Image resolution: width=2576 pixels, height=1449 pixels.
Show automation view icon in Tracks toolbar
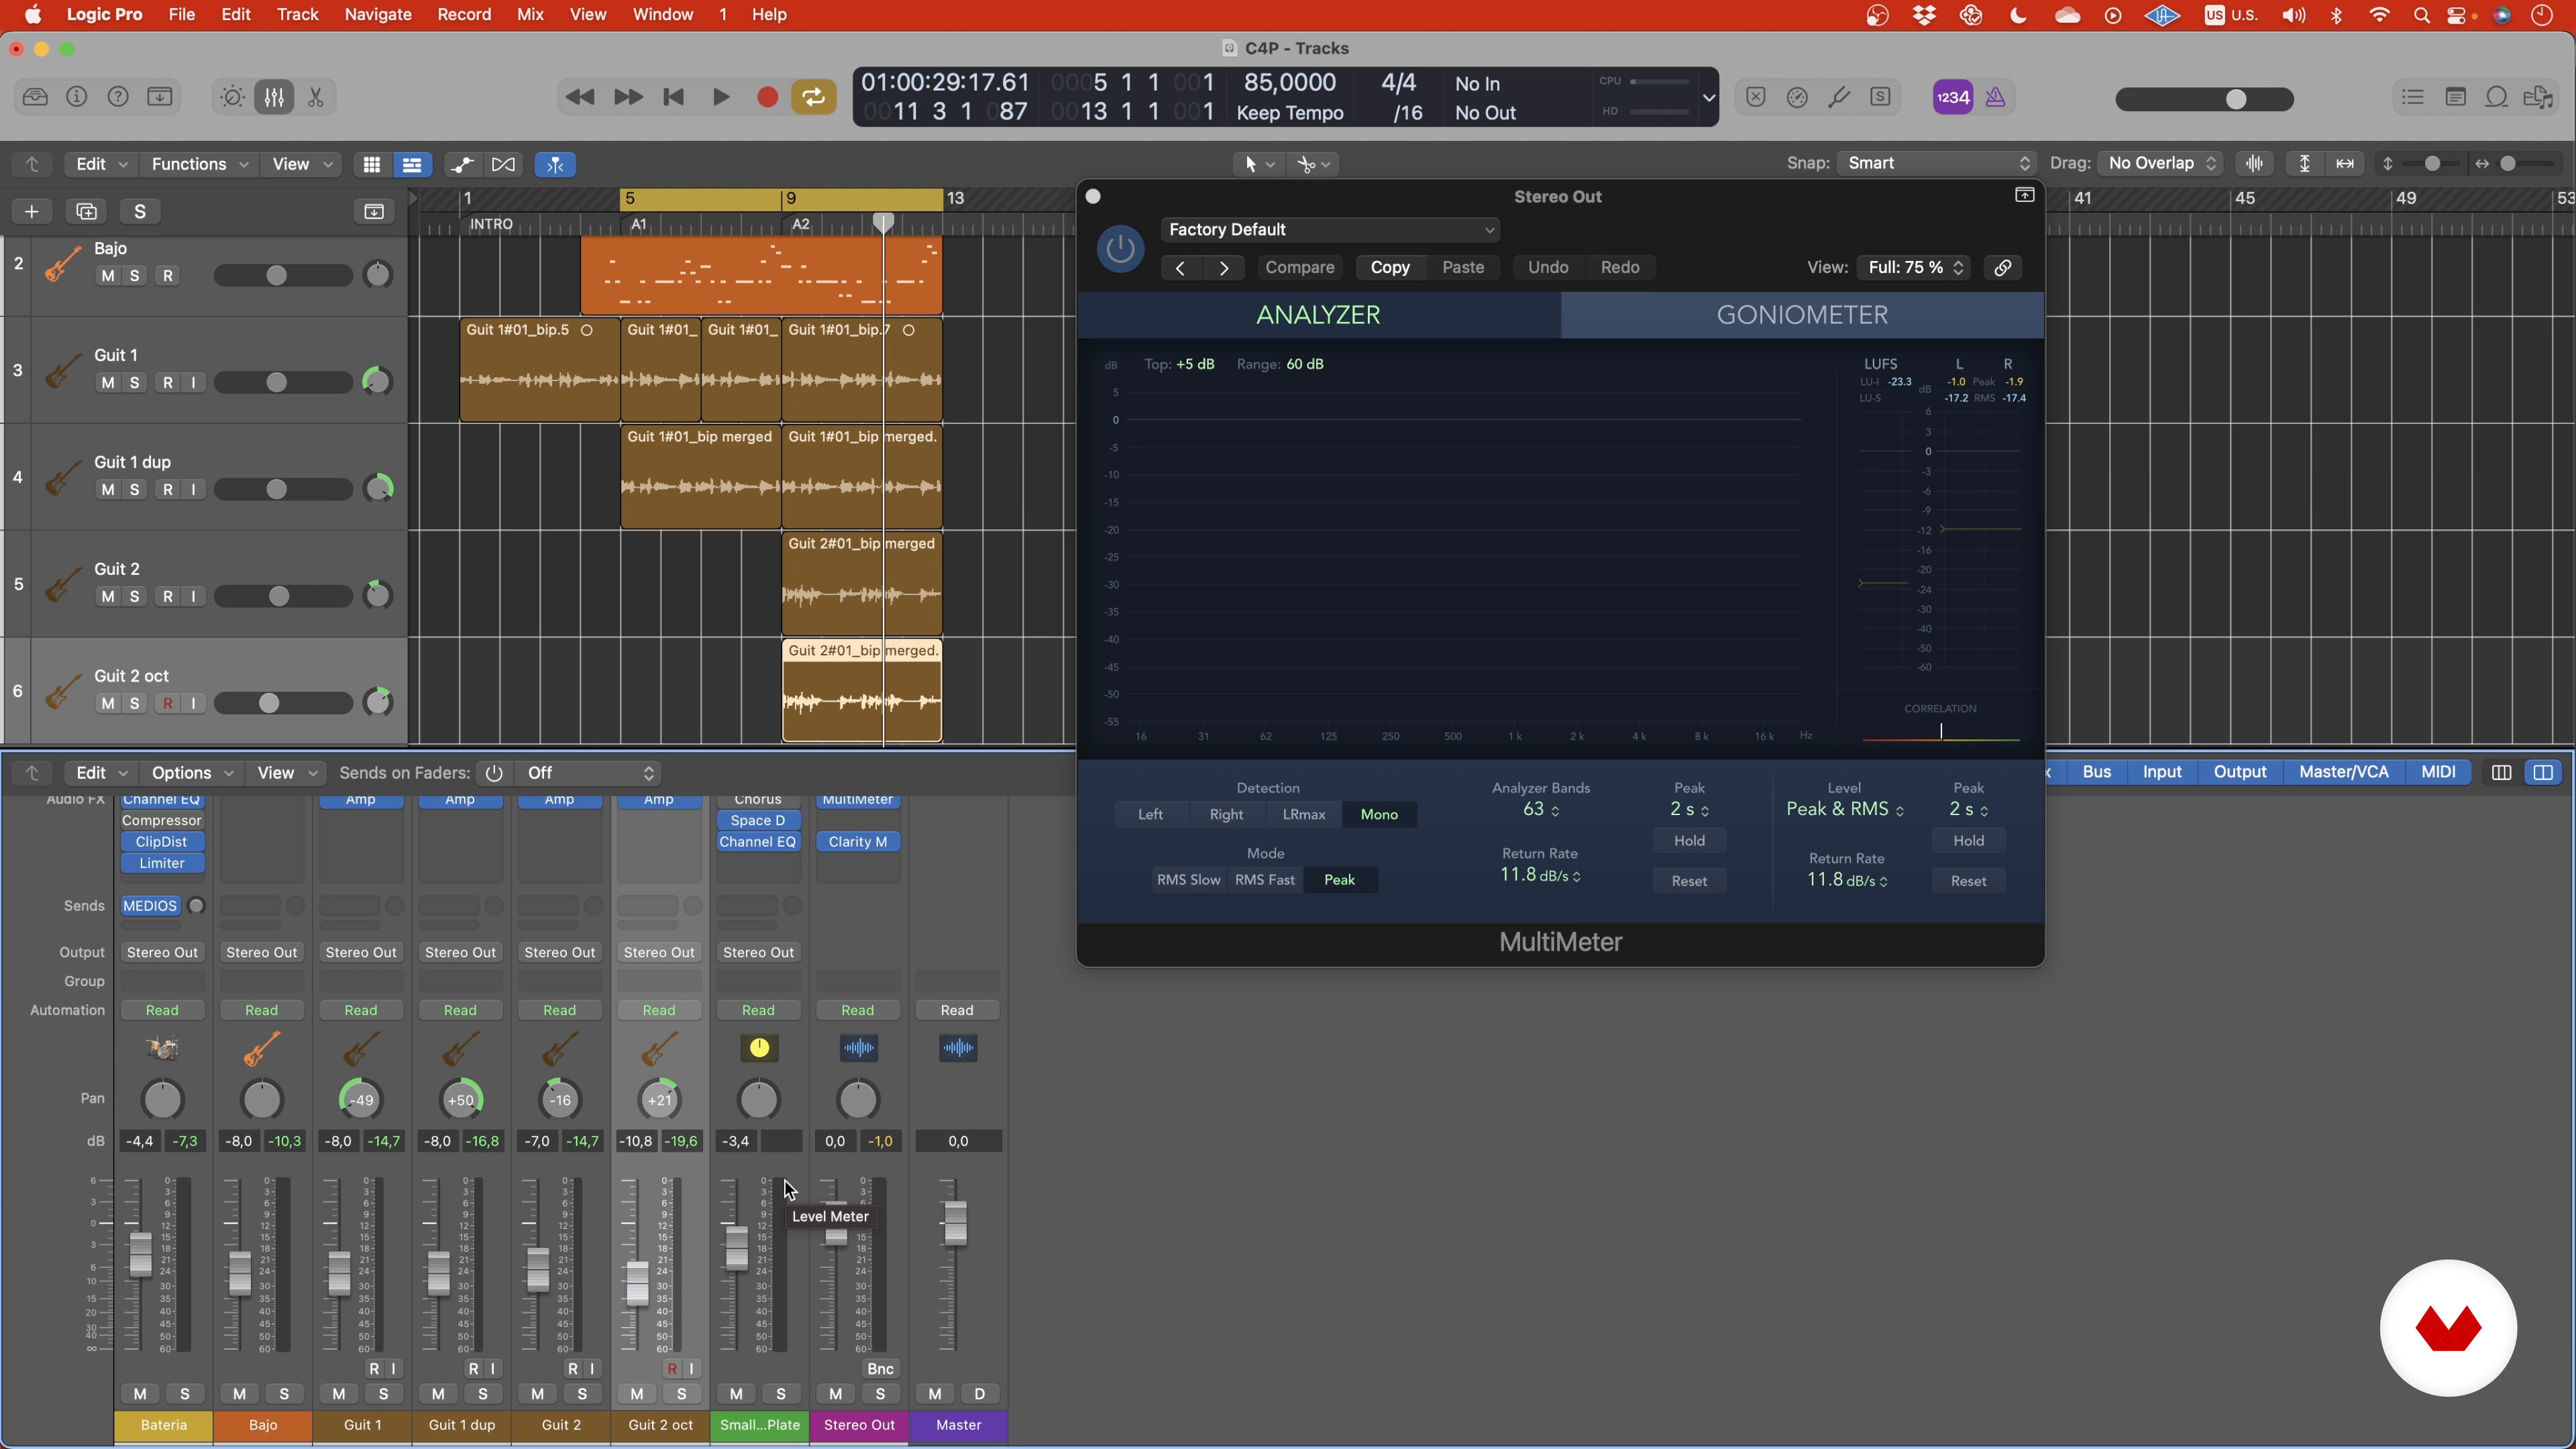(x=463, y=164)
